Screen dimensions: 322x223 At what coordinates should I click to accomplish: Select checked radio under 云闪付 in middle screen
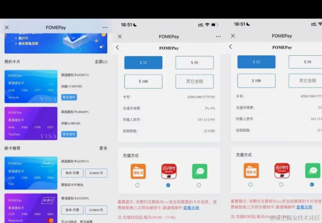[168, 185]
